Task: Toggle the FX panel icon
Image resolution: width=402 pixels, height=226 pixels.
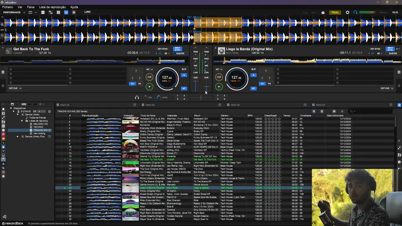Action: point(43,12)
